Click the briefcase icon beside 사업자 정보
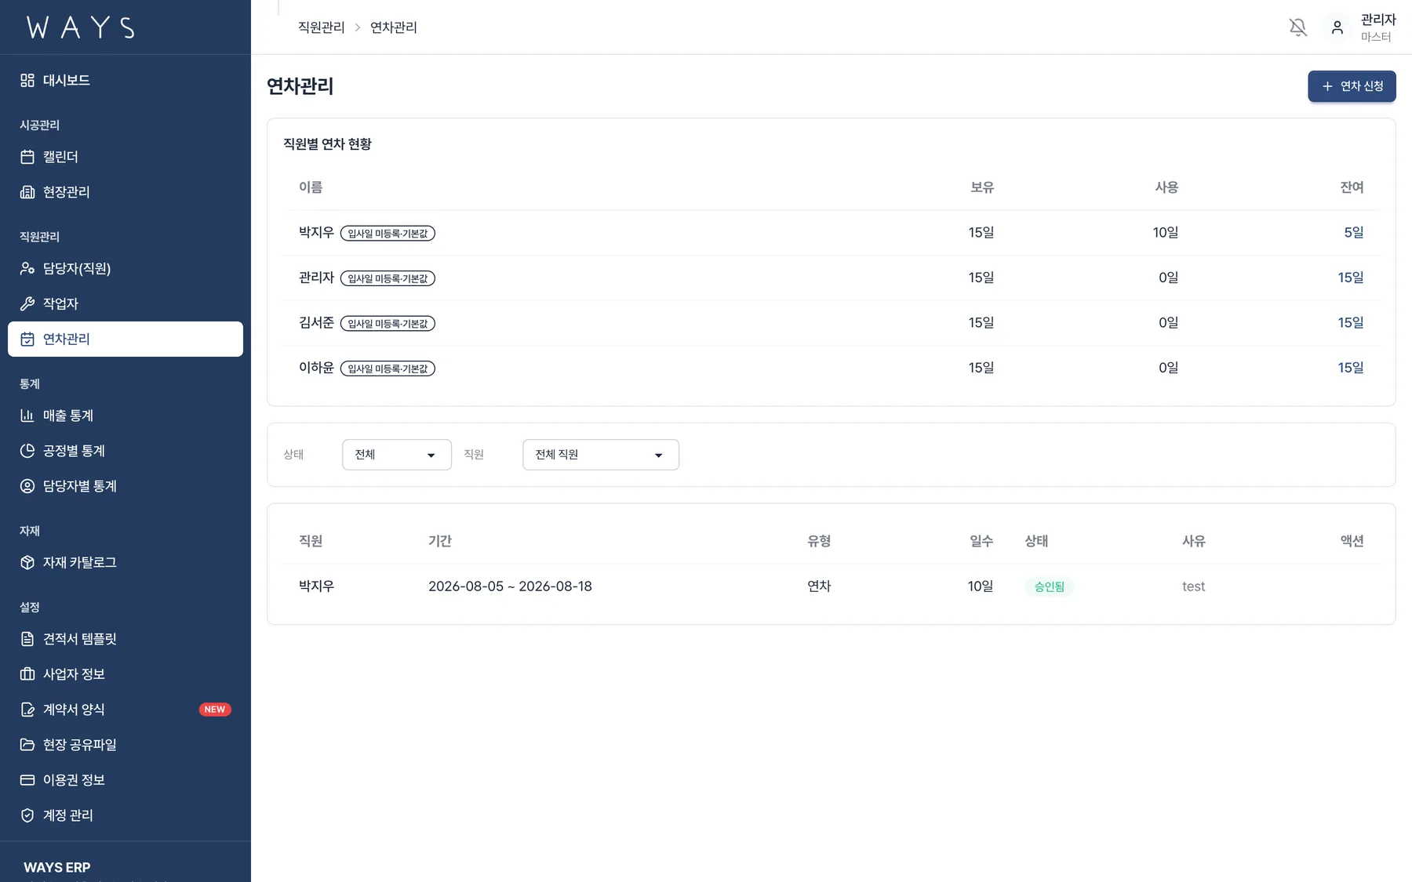The width and height of the screenshot is (1412, 882). [x=27, y=674]
